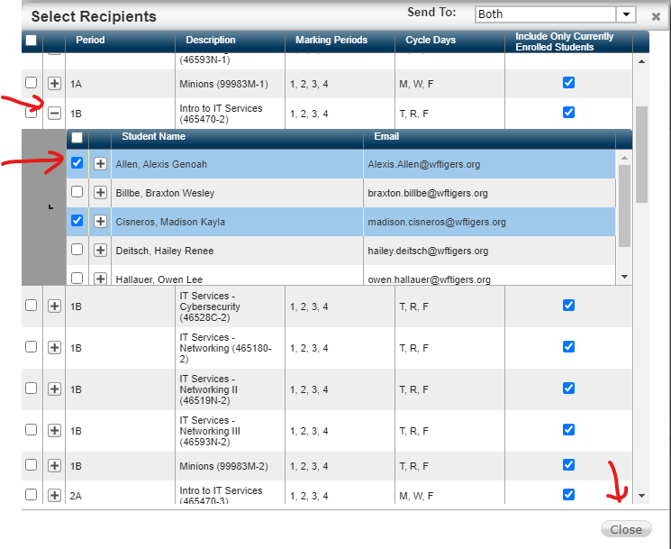Select the 1A Minions (99983M-1) class checkbox
671x549 pixels.
click(x=32, y=82)
